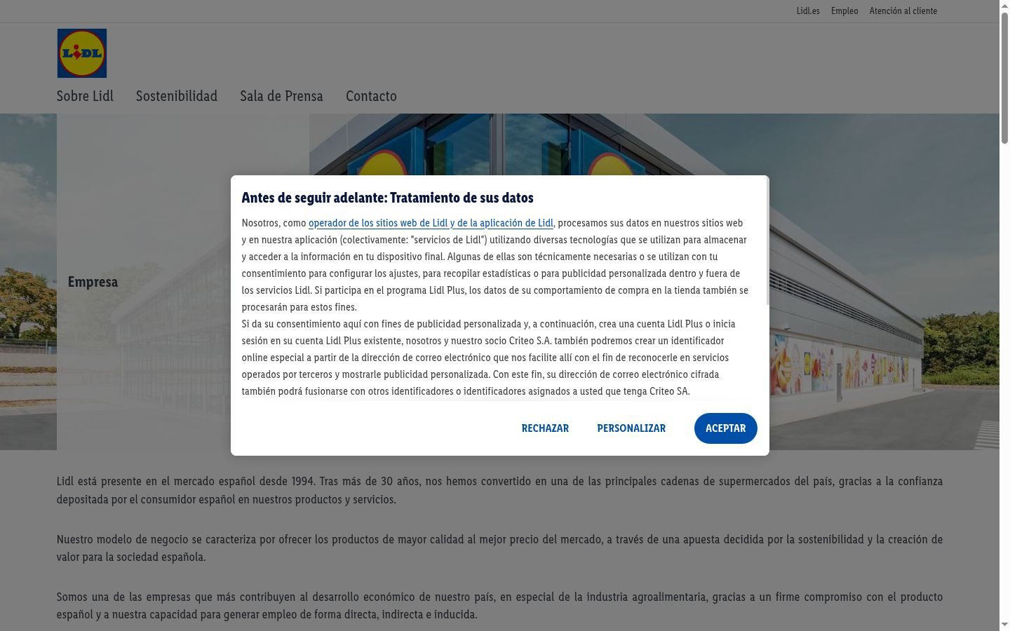Open the Sobre Lidl menu
Viewport: 1010px width, 631px height.
pos(85,96)
